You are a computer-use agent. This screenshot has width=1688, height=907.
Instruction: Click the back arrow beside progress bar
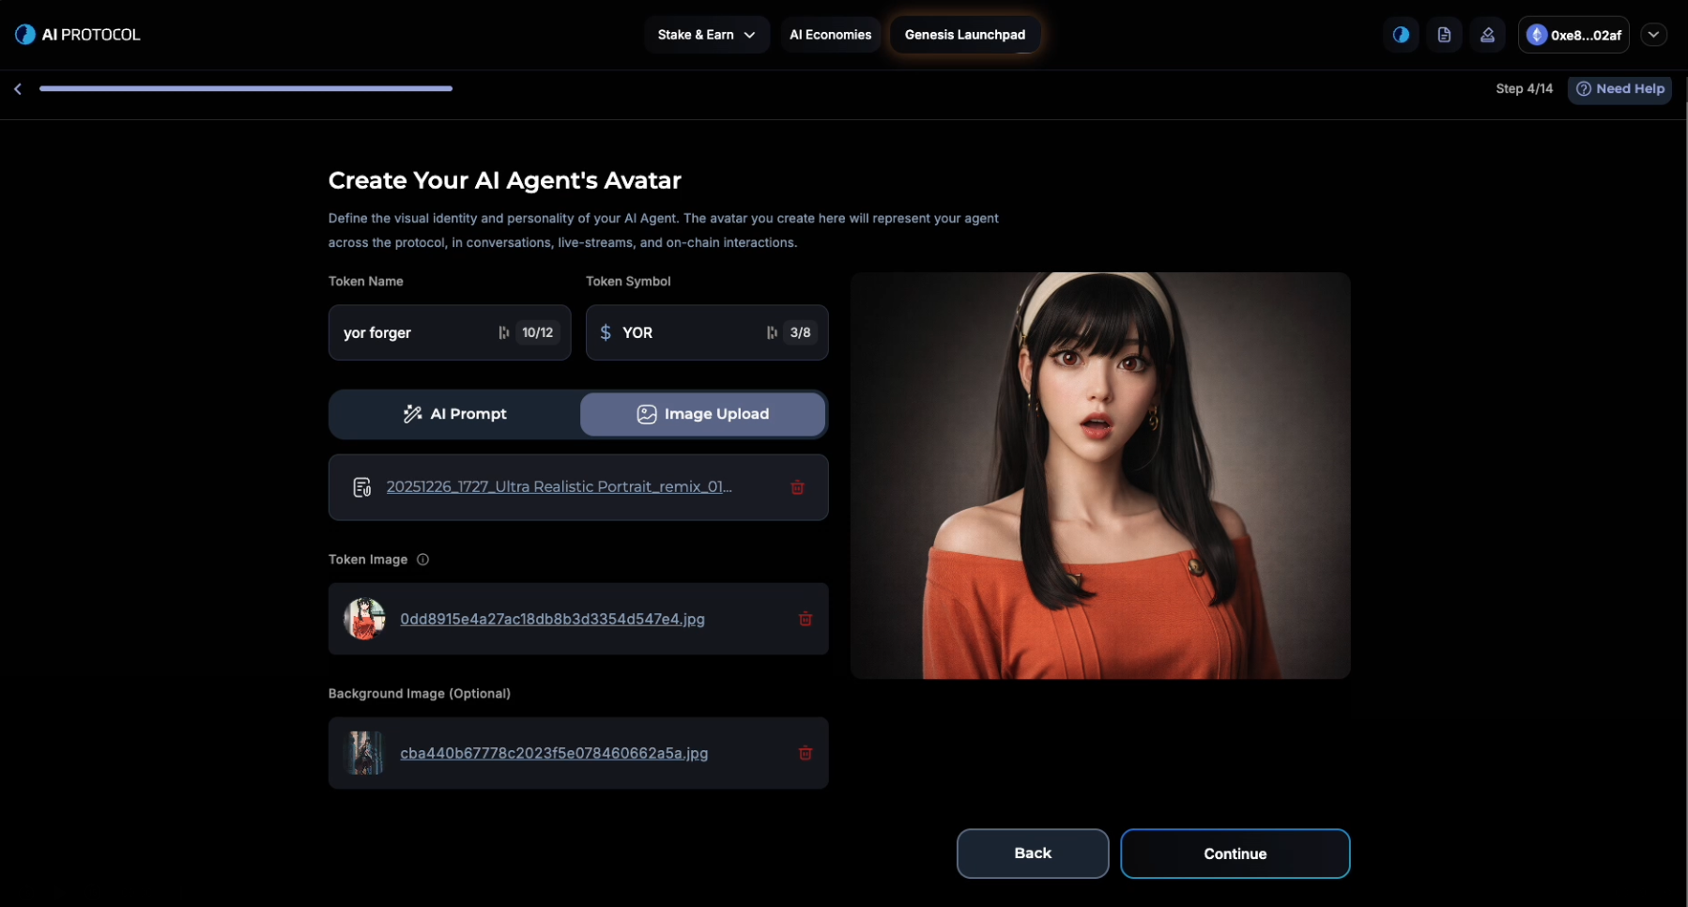point(18,89)
